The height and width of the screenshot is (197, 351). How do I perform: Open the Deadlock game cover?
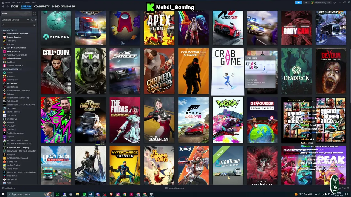coord(296,71)
